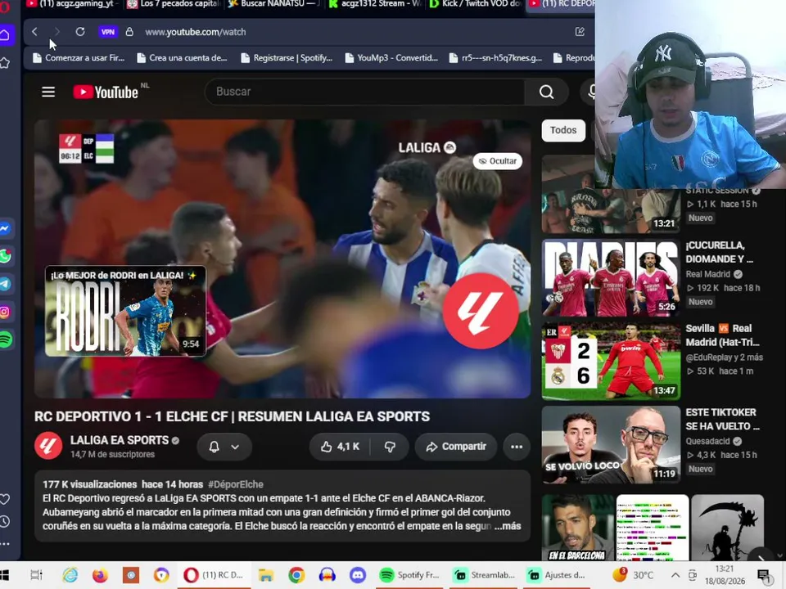Reload the page with refresh icon

click(x=80, y=32)
